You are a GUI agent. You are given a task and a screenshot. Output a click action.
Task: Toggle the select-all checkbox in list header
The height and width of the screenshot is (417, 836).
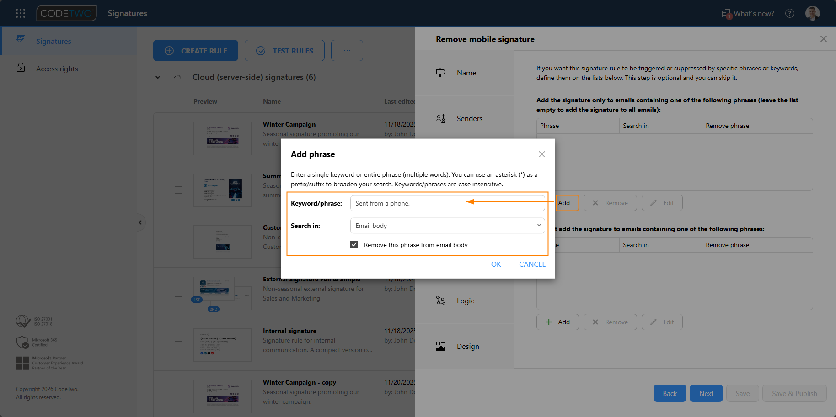tap(178, 101)
